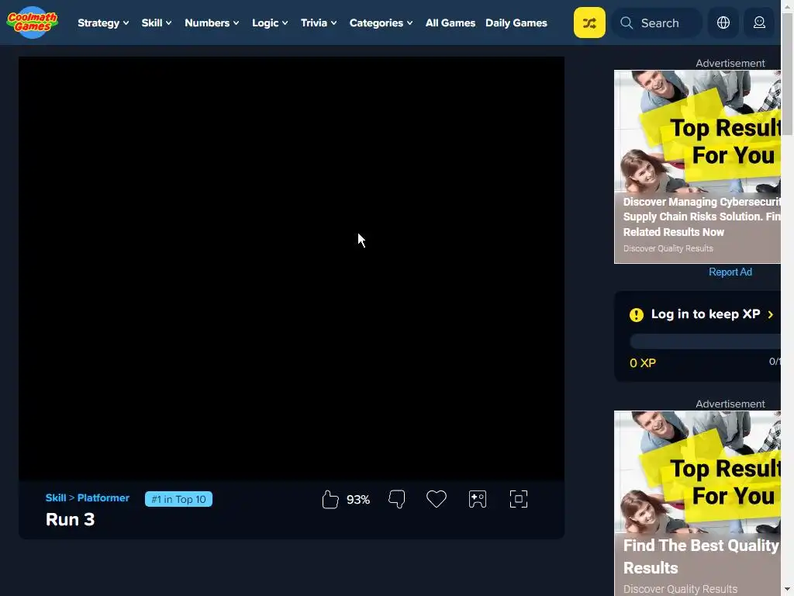Open the Daily Games page
Image resolution: width=794 pixels, height=596 pixels.
click(516, 23)
